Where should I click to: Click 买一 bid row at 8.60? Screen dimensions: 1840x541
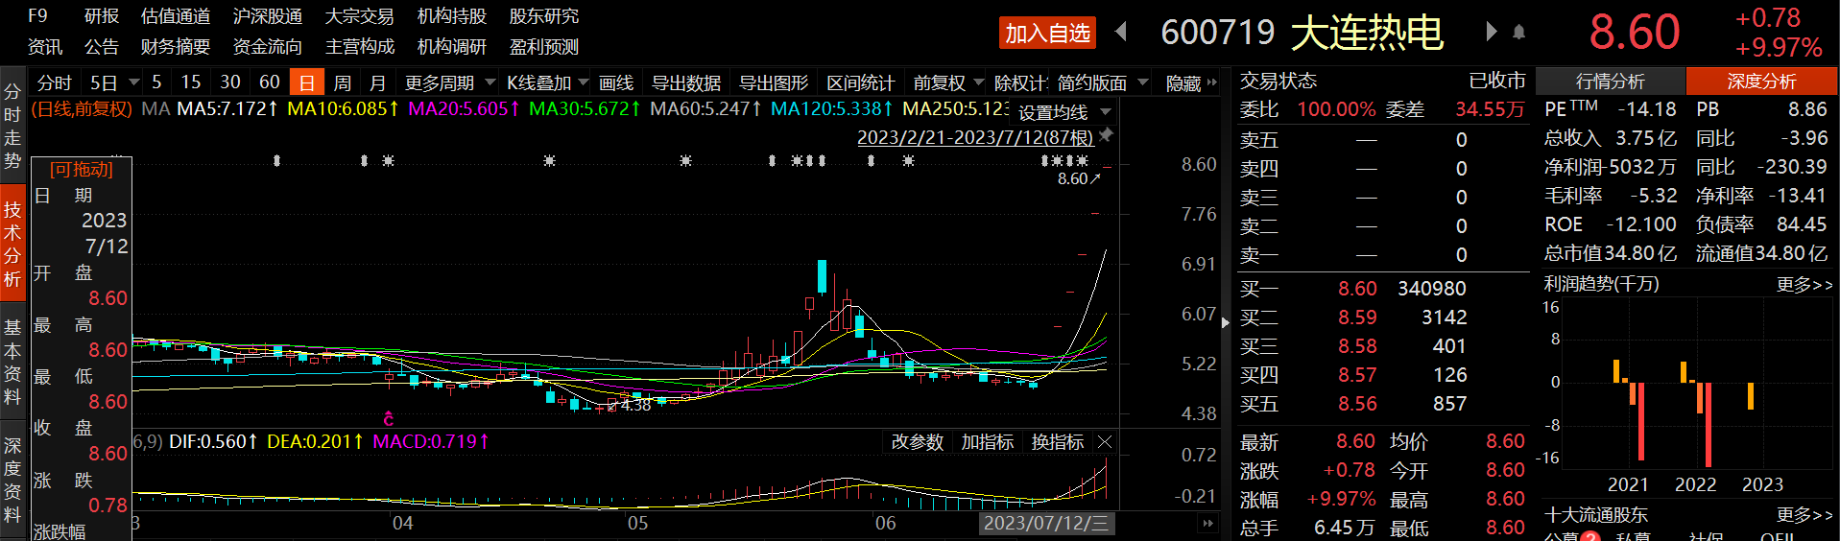pos(1382,289)
